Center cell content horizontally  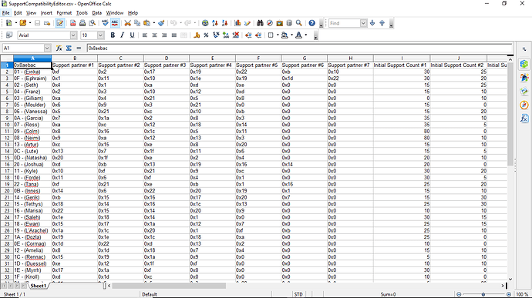pos(154,35)
